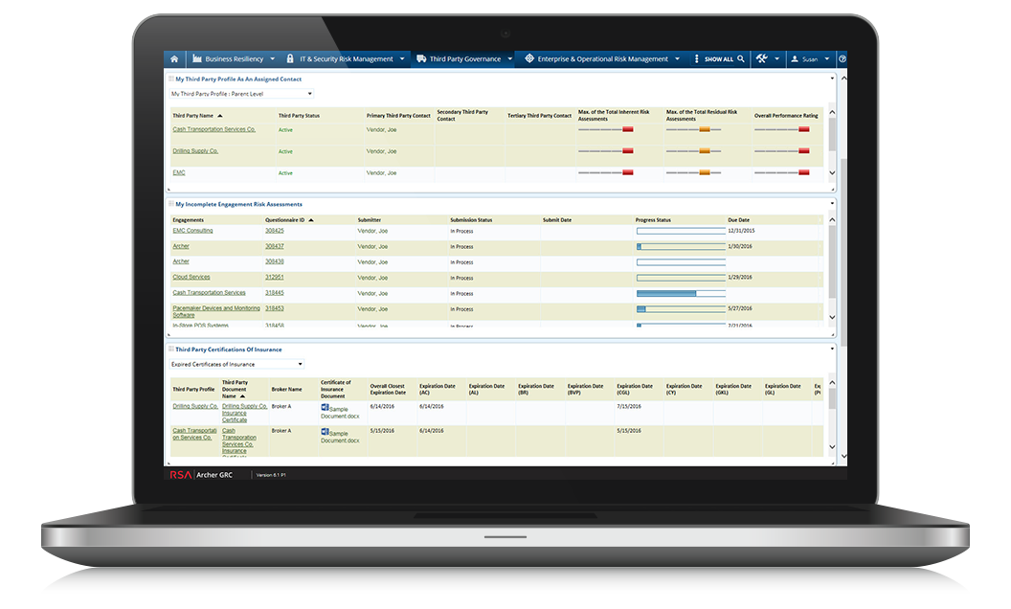Open questionnaire 318445 link
This screenshot has width=1011, height=609.
coord(275,292)
